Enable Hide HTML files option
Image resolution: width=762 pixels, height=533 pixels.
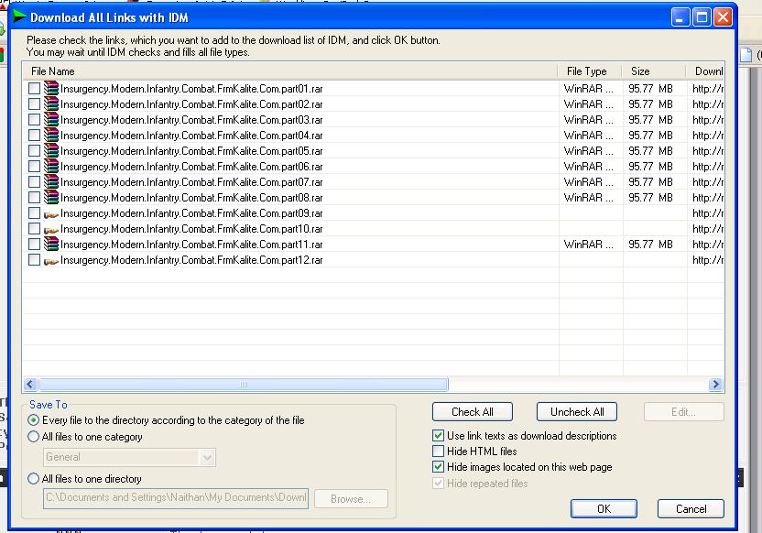click(439, 451)
